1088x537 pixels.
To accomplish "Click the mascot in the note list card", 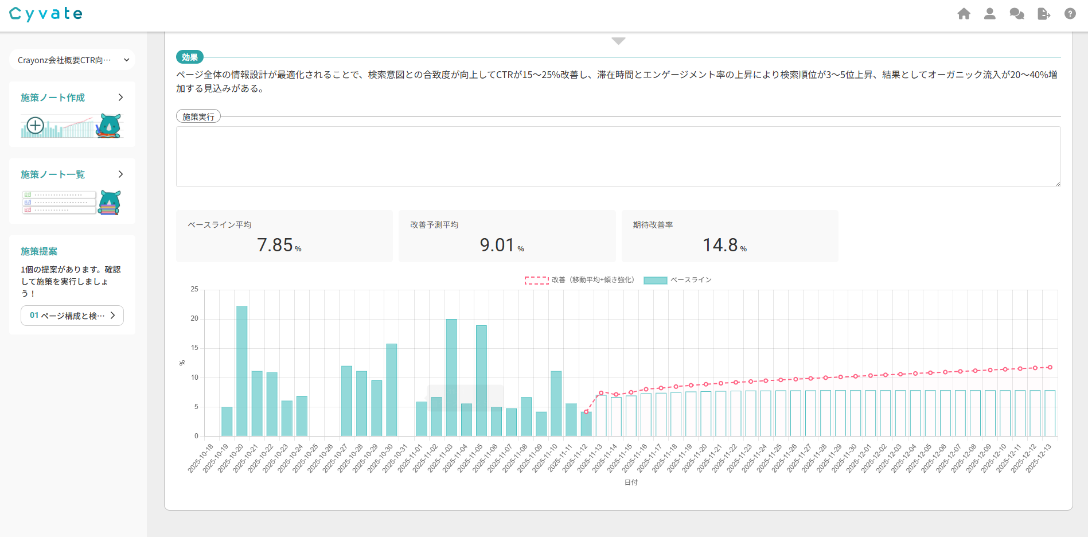I will click(x=110, y=203).
